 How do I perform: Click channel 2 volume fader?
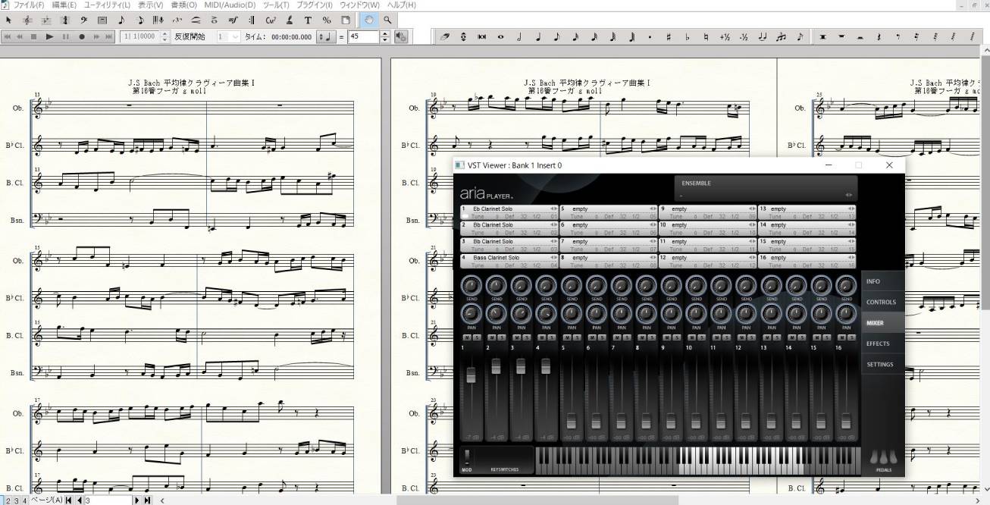click(x=496, y=366)
